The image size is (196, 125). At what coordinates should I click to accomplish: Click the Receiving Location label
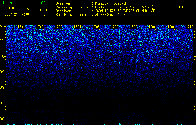tap(73, 7)
